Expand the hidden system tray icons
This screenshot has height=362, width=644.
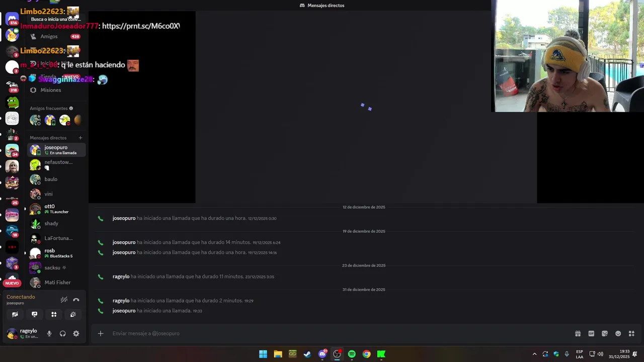[534, 354]
